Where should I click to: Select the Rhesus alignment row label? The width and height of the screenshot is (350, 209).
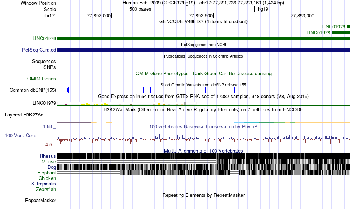tap(48, 156)
